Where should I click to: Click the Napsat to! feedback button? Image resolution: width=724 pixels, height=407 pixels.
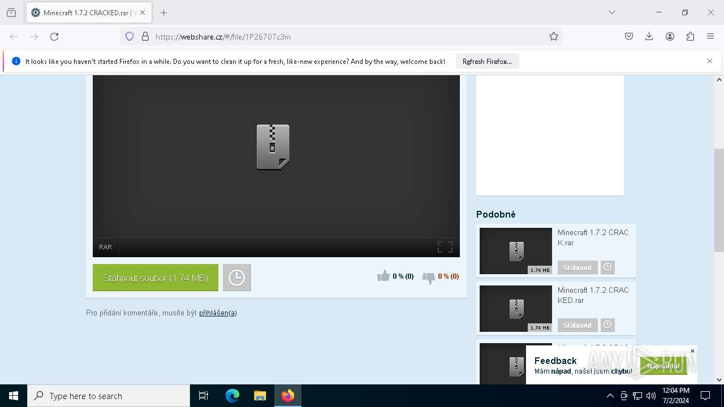click(x=663, y=366)
